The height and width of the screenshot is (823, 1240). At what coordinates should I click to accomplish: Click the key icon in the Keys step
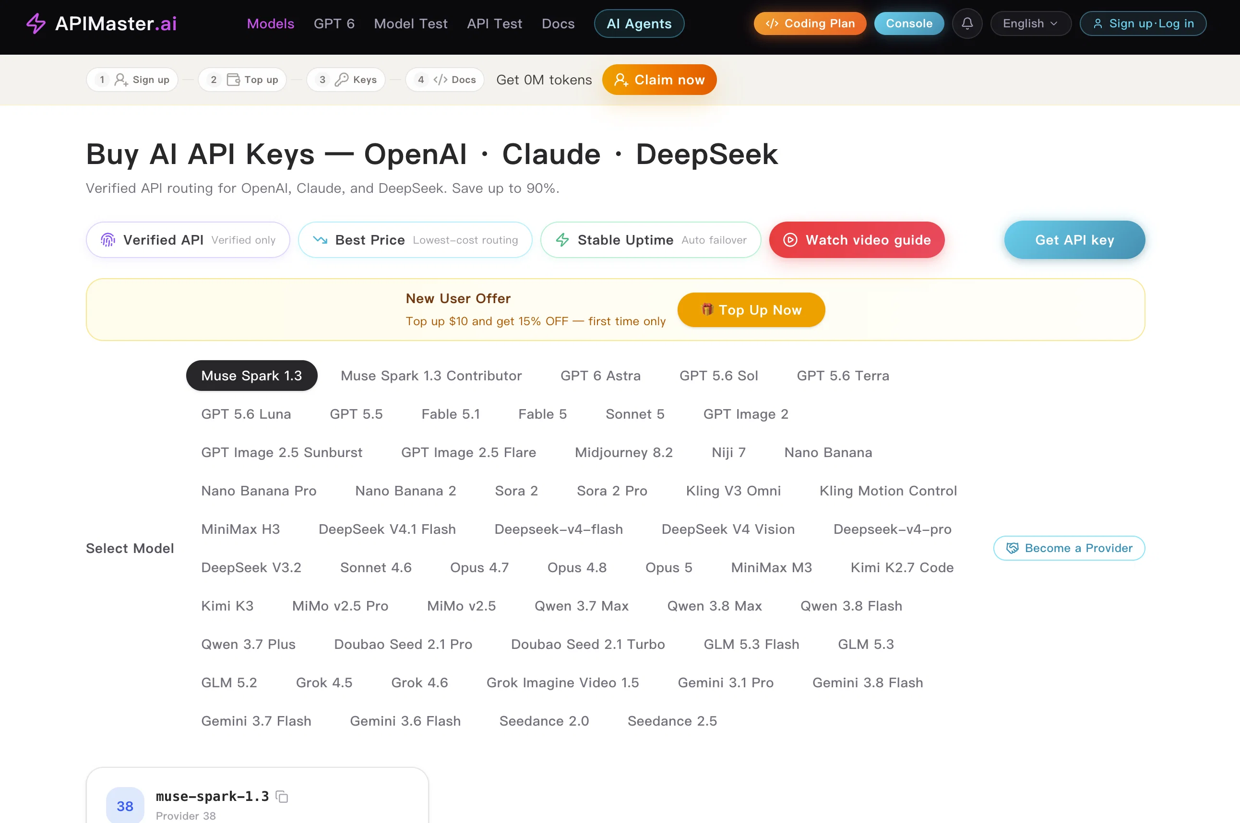pyautogui.click(x=342, y=80)
